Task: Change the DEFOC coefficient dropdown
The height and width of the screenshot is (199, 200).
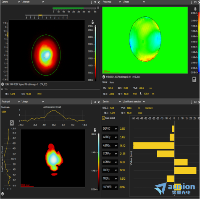Action: click(110, 128)
